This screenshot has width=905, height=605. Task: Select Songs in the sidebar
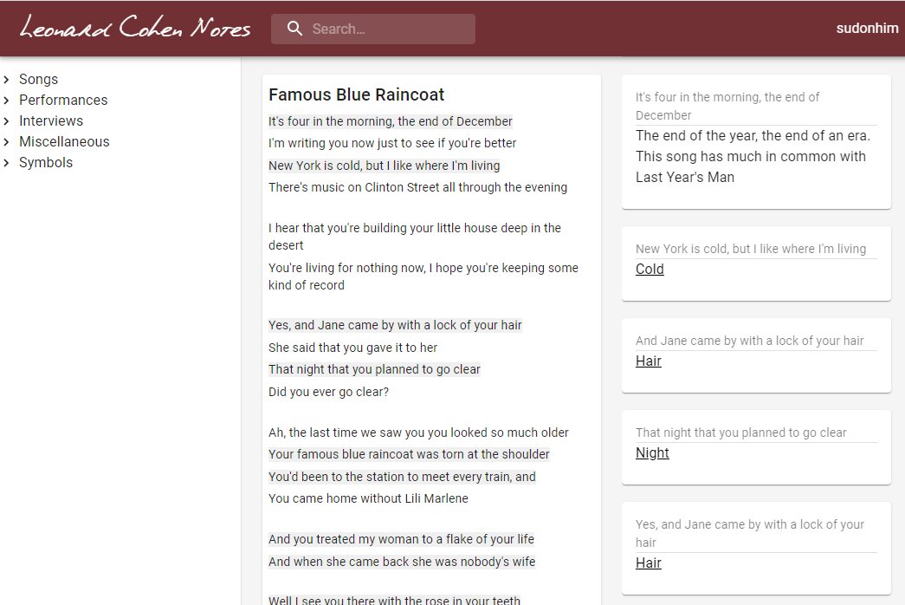coord(39,79)
